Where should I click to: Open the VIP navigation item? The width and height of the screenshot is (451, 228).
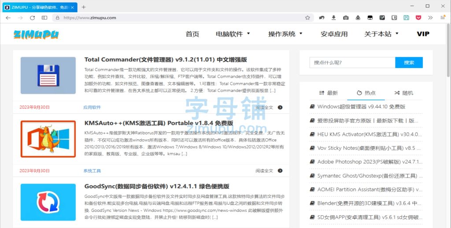click(423, 34)
